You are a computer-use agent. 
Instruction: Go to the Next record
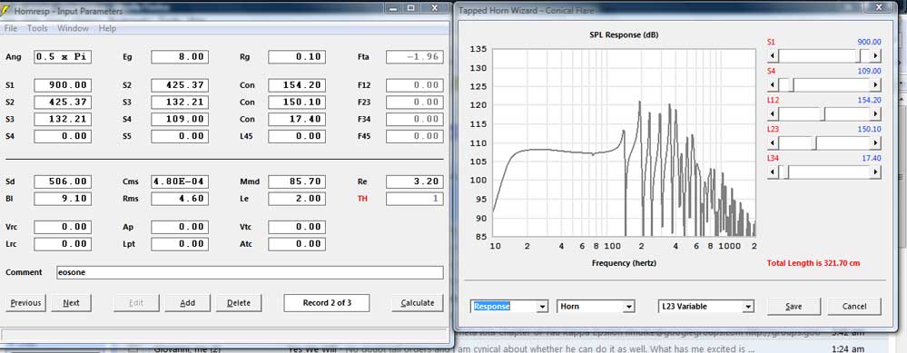tap(71, 303)
